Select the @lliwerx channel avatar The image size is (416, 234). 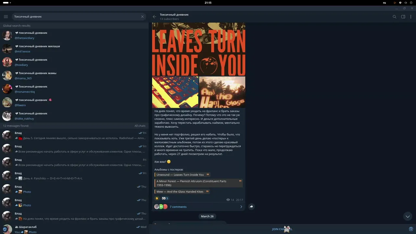(7, 102)
